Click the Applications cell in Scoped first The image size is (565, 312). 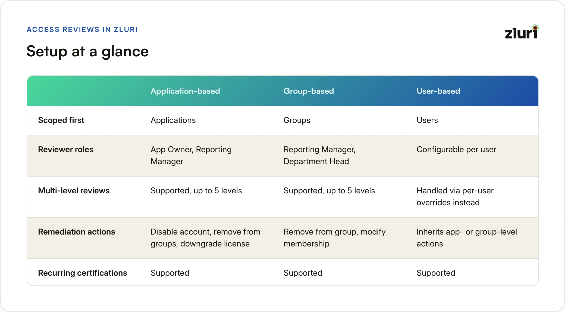tap(173, 120)
